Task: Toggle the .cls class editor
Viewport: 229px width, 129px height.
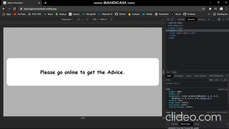Action: tap(216, 80)
